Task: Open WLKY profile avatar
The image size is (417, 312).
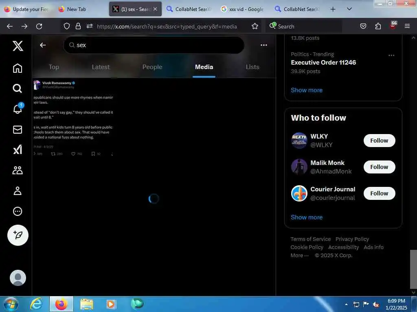Action: coord(299,140)
